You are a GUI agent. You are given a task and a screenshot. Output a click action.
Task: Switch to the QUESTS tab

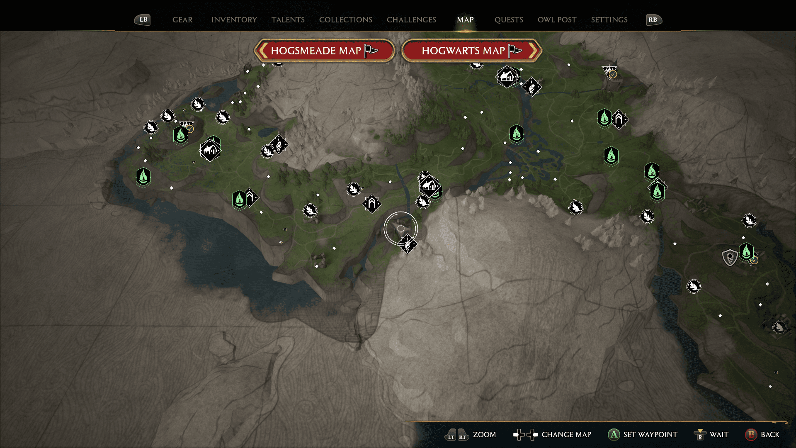pyautogui.click(x=509, y=19)
